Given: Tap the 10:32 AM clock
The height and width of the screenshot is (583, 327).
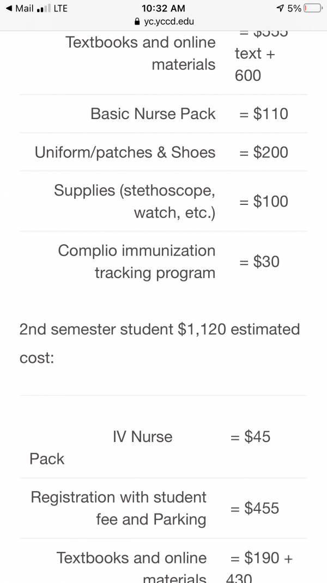Looking at the screenshot, I should pyautogui.click(x=163, y=8).
